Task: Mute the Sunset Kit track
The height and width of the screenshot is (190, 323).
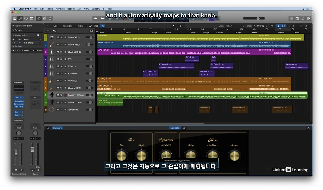Action: (x=58, y=37)
